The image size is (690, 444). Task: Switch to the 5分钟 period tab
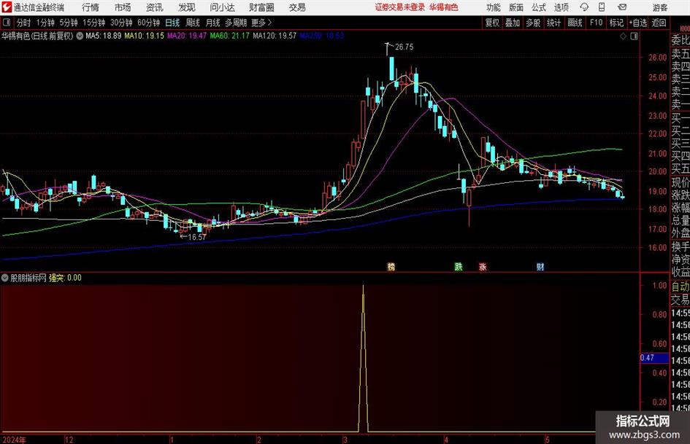(68, 23)
